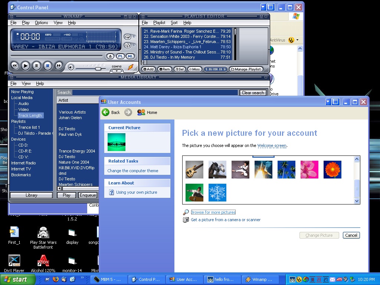Screen dimensions: 380x285
Task: Adjust the Winamp volume slider knob
Action: tap(98, 69)
